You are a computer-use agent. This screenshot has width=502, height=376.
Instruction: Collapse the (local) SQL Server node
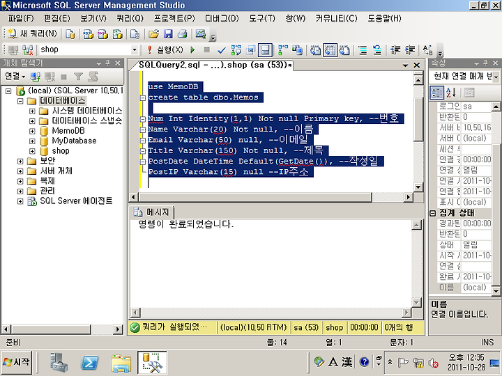click(x=9, y=91)
